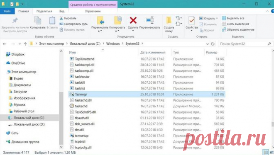Click Windows in the breadcrumb path
The image size is (274, 155).
tap(113, 44)
